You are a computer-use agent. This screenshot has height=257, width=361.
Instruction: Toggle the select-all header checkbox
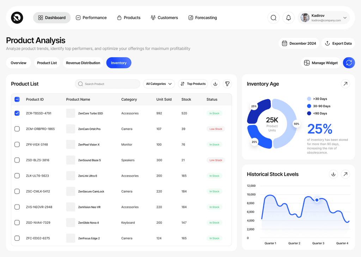coord(17,100)
